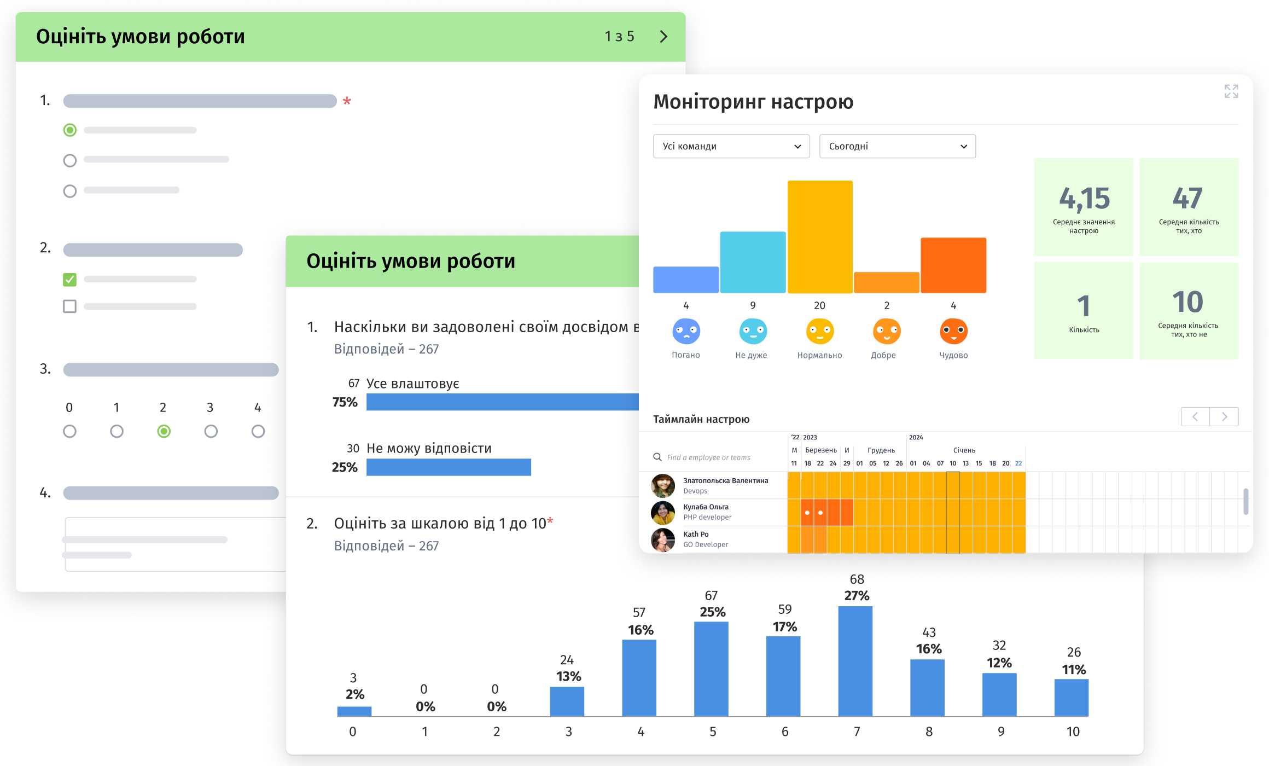Check the unchecked box under question 2
The height and width of the screenshot is (766, 1269).
tap(69, 306)
